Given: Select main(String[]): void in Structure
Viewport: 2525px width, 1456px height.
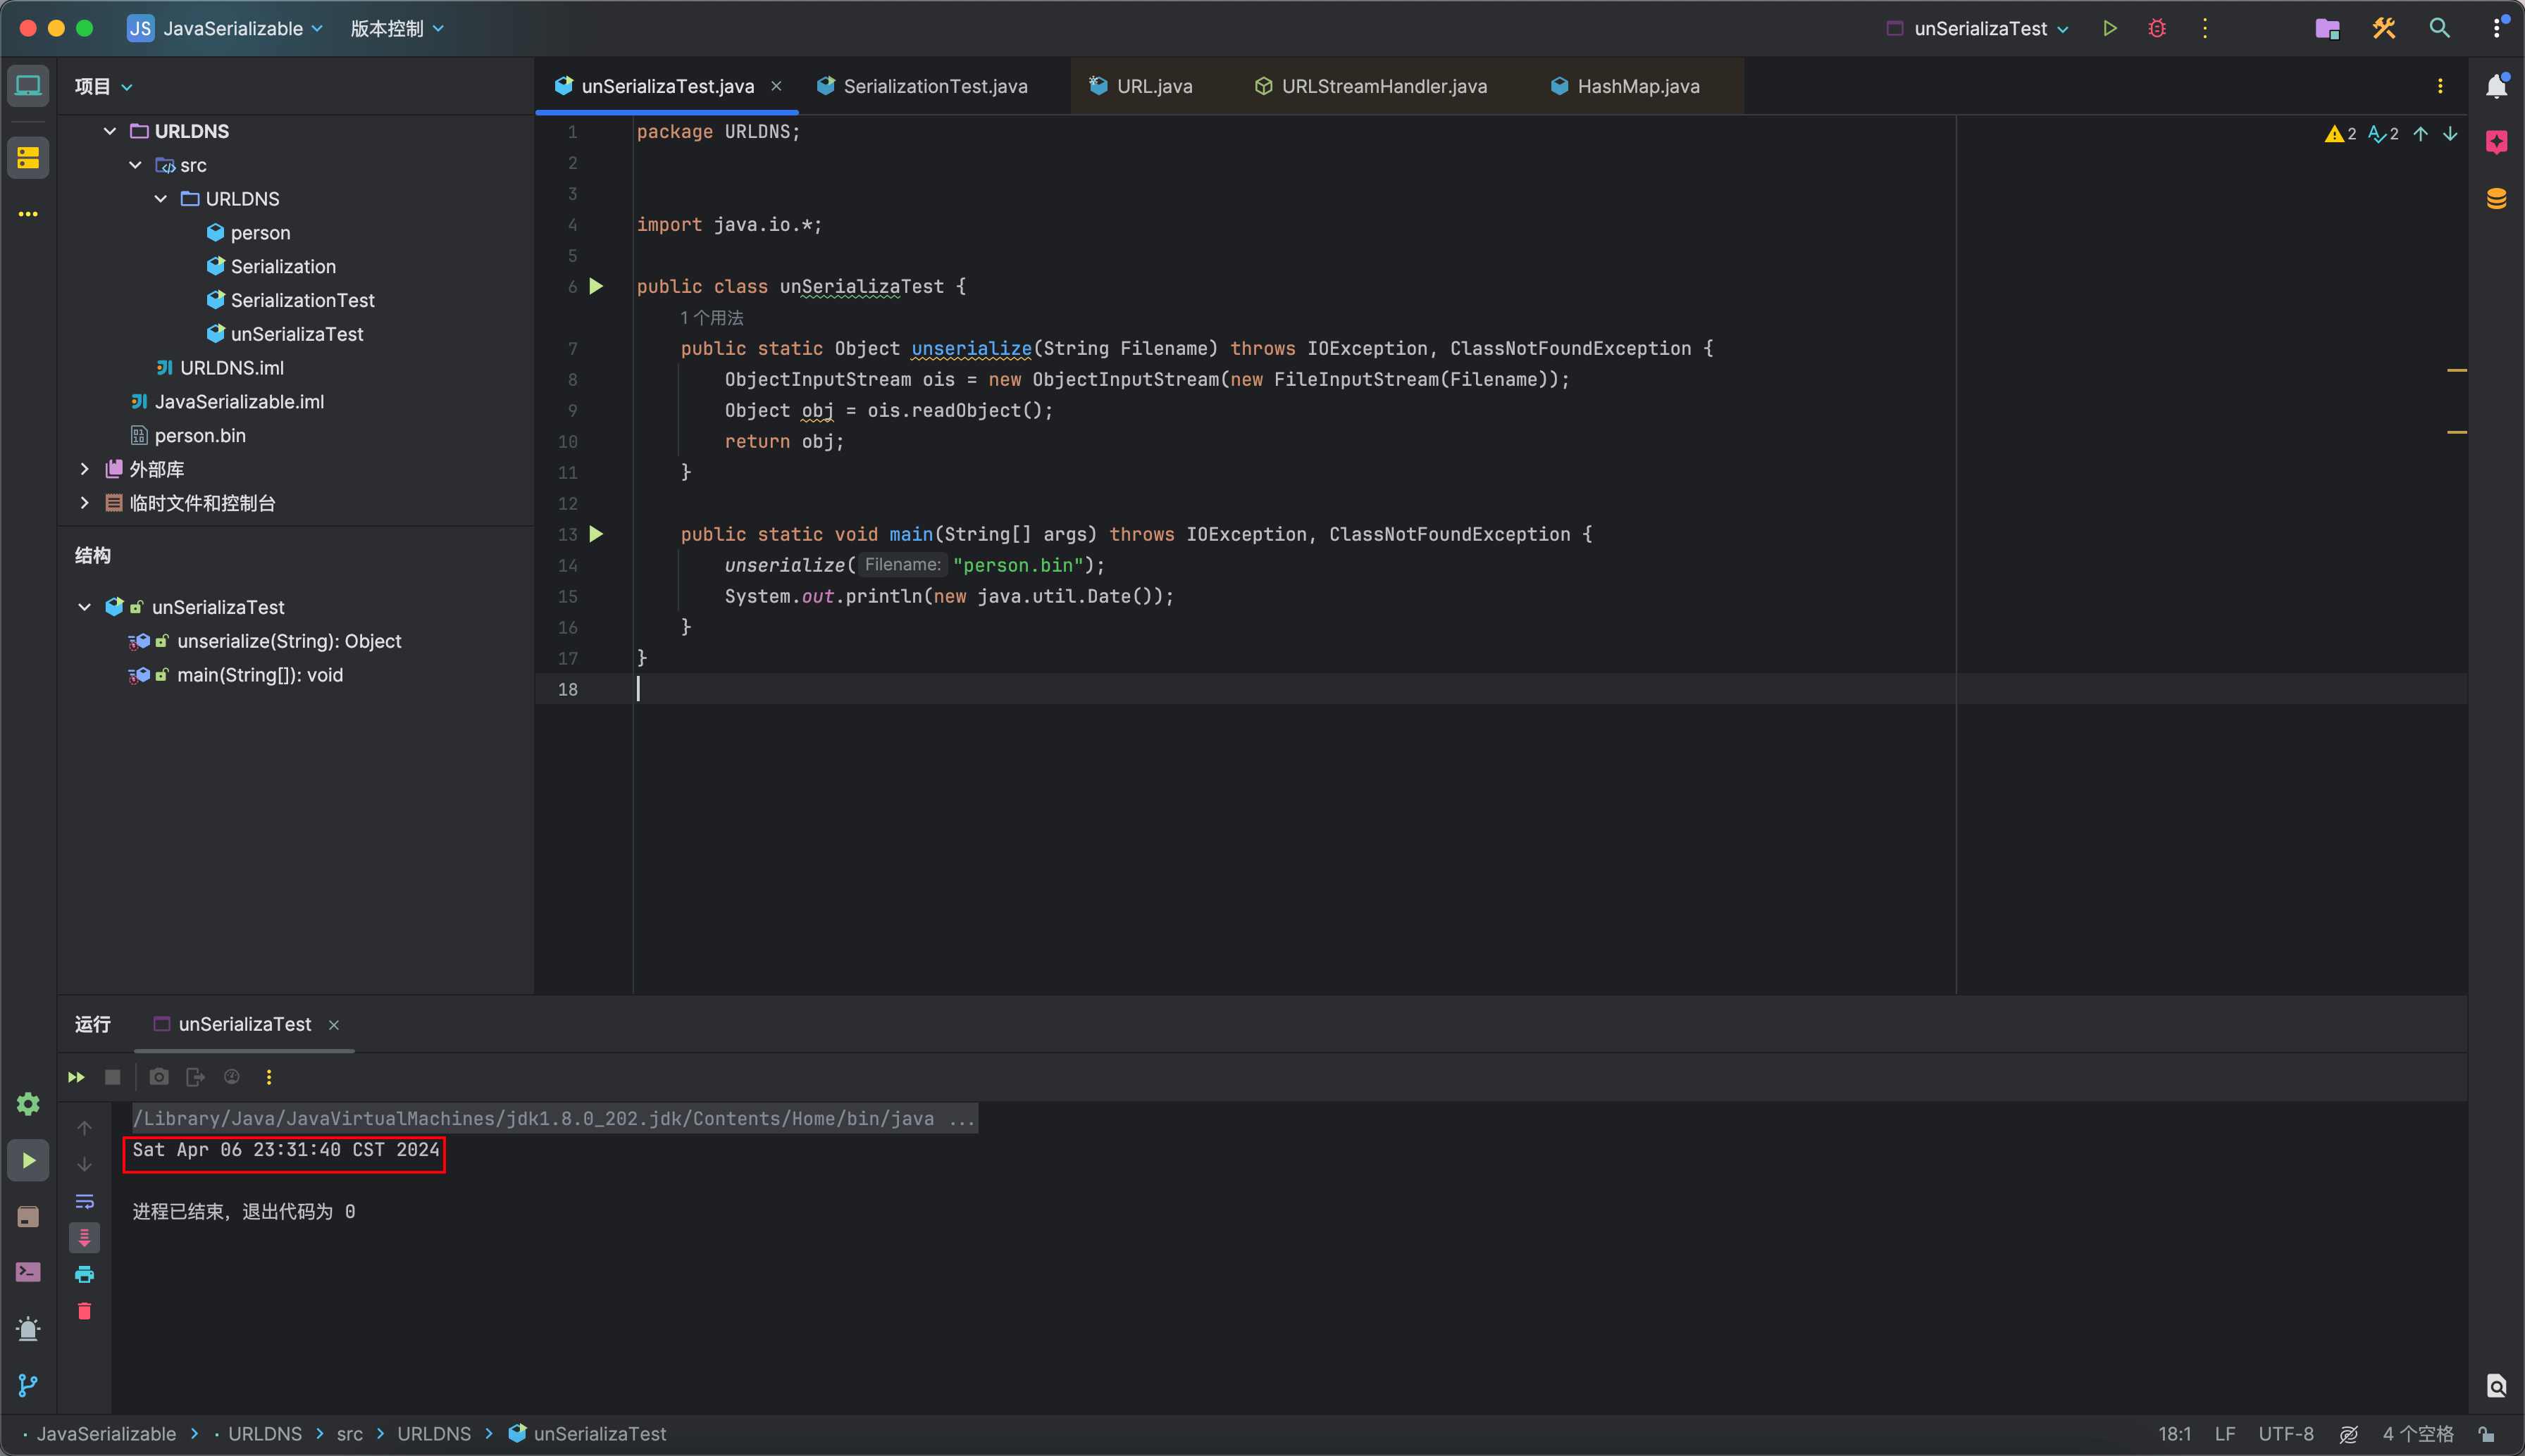Looking at the screenshot, I should pyautogui.click(x=259, y=675).
